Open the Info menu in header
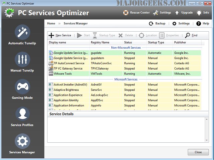214x160 pixels. (x=203, y=13)
